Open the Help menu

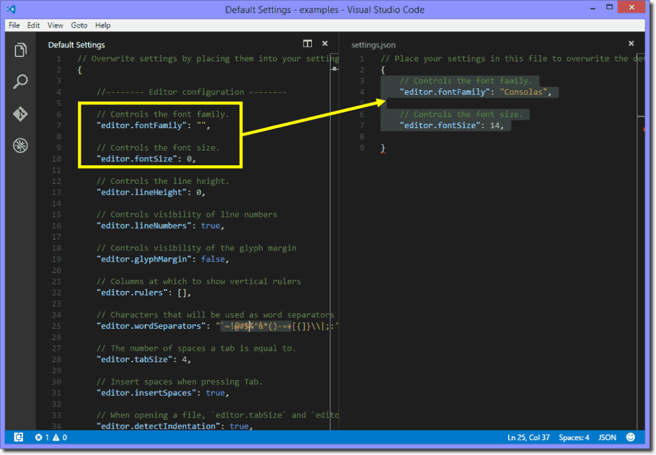coord(103,26)
